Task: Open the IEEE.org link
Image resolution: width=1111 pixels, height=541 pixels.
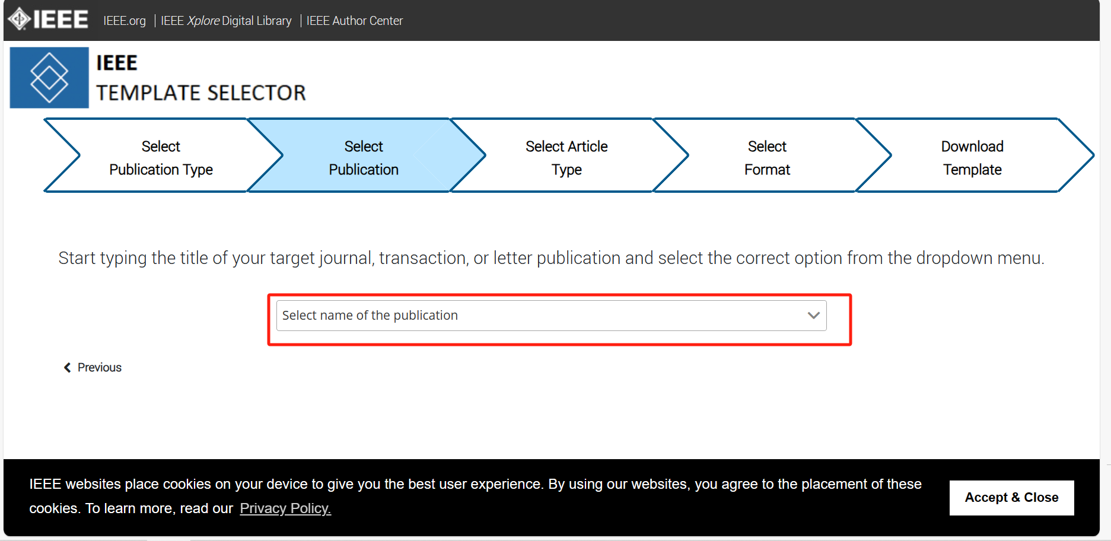Action: [125, 21]
